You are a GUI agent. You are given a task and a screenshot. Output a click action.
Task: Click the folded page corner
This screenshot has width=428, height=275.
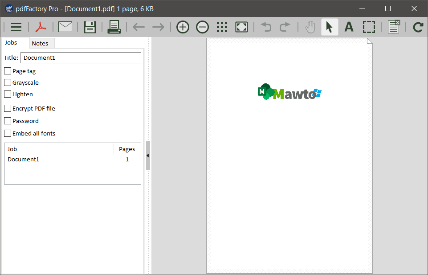point(370,41)
